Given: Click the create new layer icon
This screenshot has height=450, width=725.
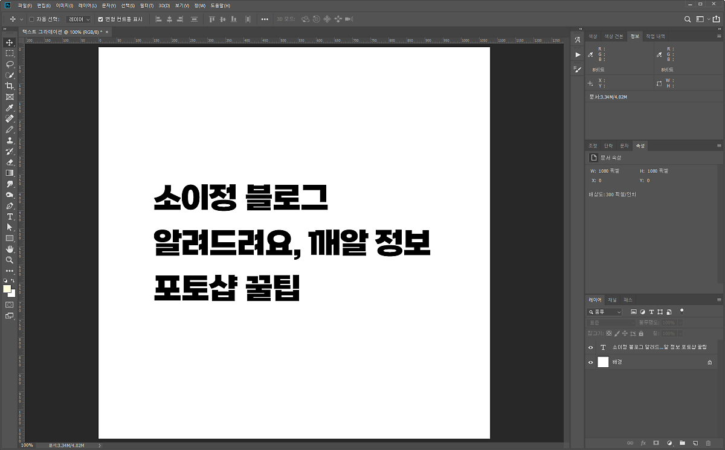Looking at the screenshot, I should 695,443.
